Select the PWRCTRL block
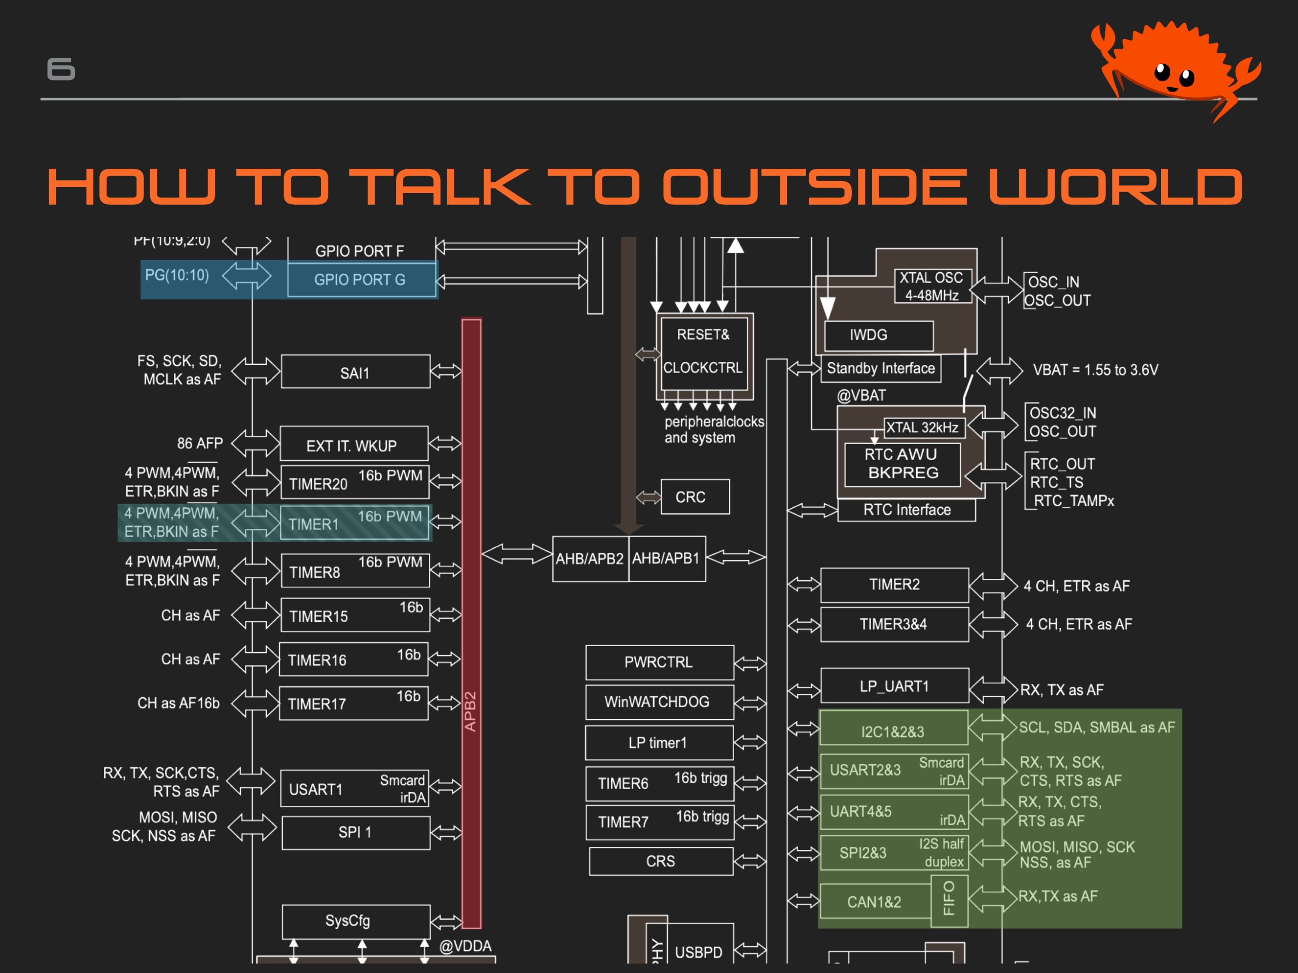Image resolution: width=1298 pixels, height=973 pixels. coord(660,662)
